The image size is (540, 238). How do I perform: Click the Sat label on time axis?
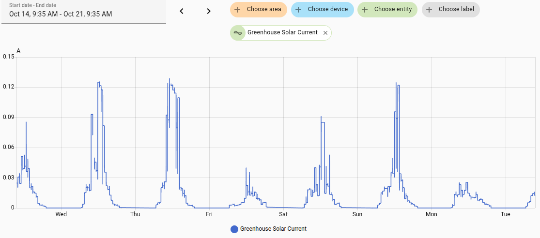tap(283, 214)
